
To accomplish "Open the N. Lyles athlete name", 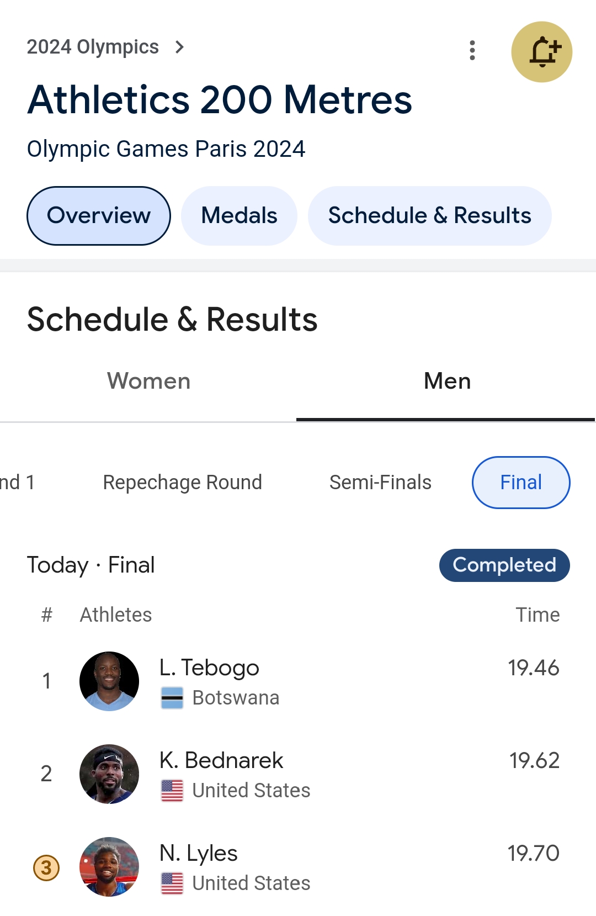I will pos(199,854).
